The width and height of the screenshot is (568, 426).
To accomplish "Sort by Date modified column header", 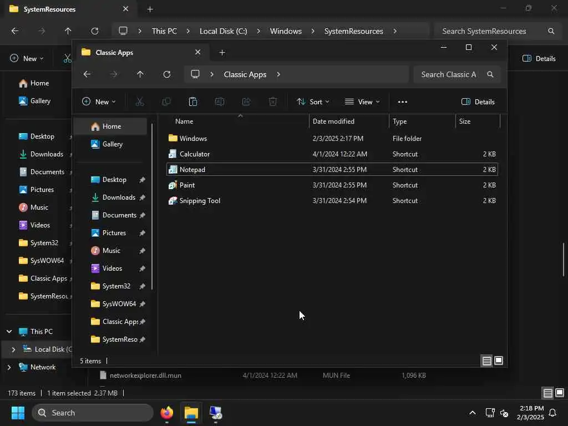I will (349, 121).
